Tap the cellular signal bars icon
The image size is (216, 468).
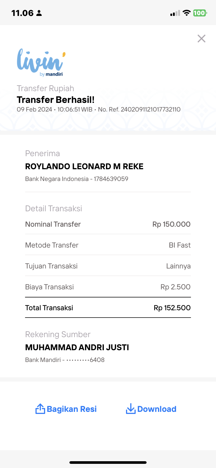coord(175,13)
